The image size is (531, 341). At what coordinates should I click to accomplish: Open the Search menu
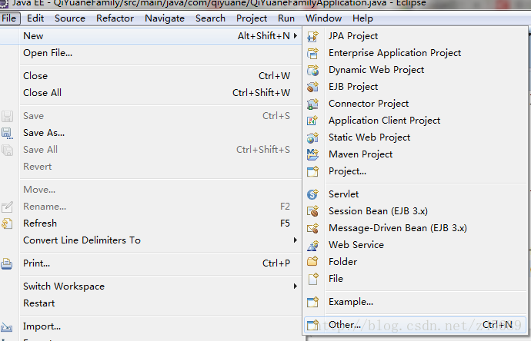210,18
